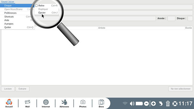Open the trash bin icon
The width and height of the screenshot is (194, 109).
pyautogui.click(x=168, y=103)
